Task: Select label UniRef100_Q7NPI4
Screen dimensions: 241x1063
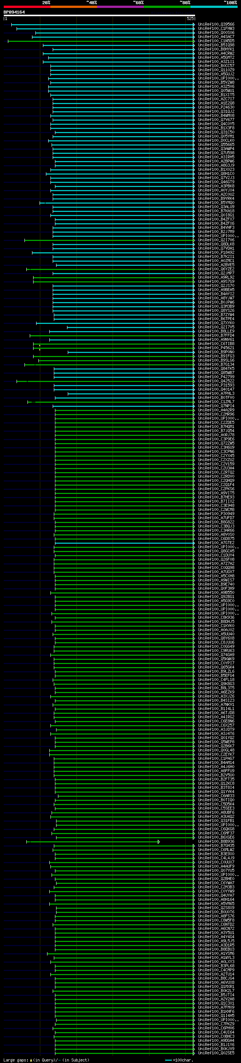Action: tap(216, 406)
